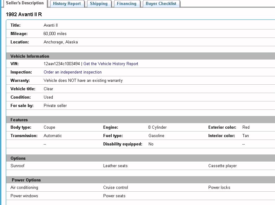Click the Red exterior color value

click(x=246, y=127)
